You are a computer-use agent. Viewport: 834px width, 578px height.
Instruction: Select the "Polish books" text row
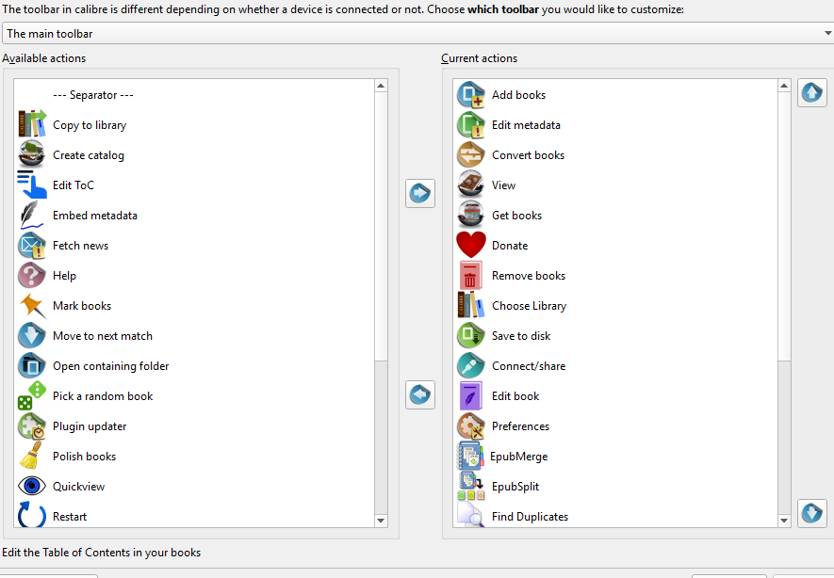tap(84, 457)
